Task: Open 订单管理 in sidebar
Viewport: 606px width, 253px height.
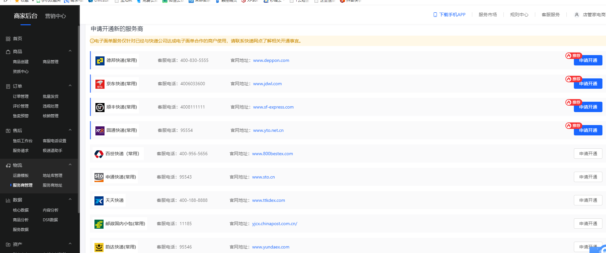Action: point(21,97)
